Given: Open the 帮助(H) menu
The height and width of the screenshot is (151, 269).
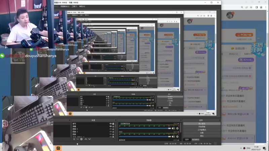Looking at the screenshot, I should click(82, 6).
